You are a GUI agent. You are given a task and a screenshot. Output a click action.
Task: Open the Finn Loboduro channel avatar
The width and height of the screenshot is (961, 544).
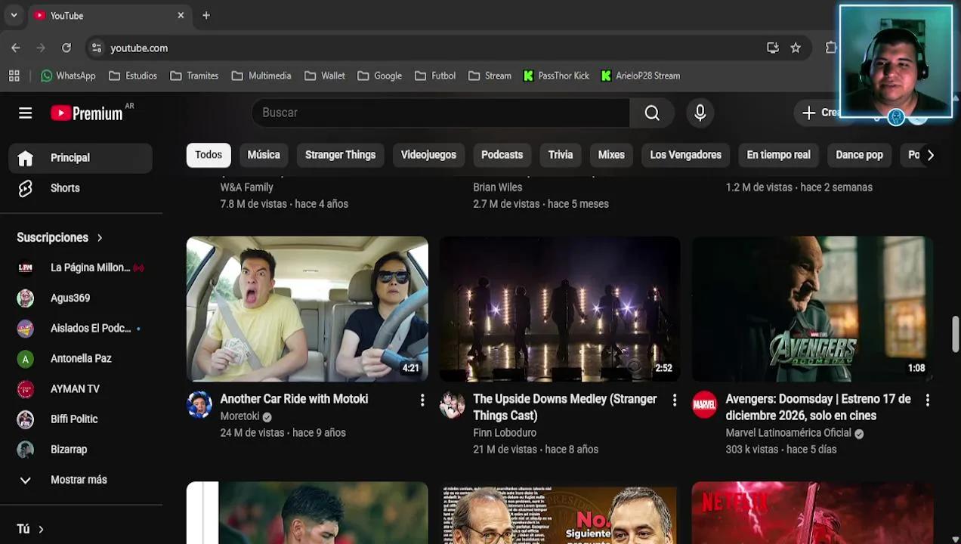452,405
